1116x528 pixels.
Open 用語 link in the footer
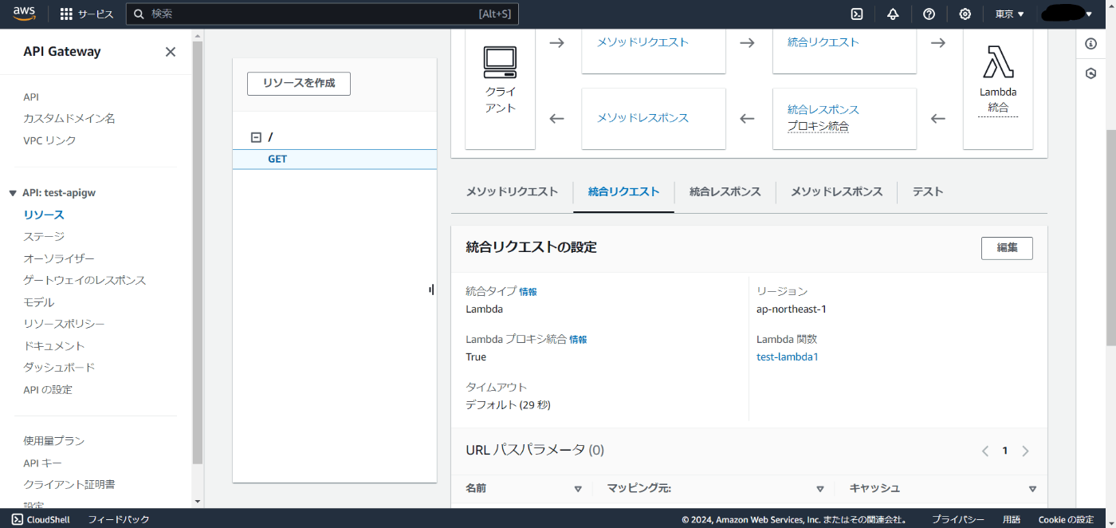coord(1012,519)
